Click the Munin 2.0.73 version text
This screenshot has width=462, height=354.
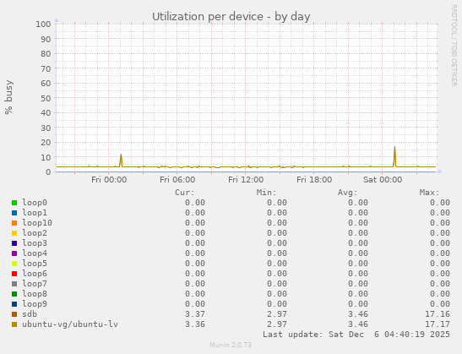231,345
